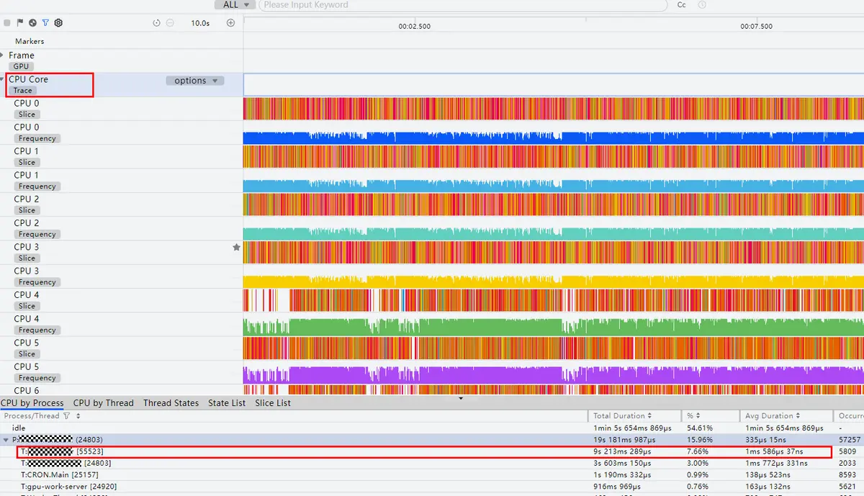
Task: Click the Slice tag under CPU 5
Action: pyautogui.click(x=27, y=354)
